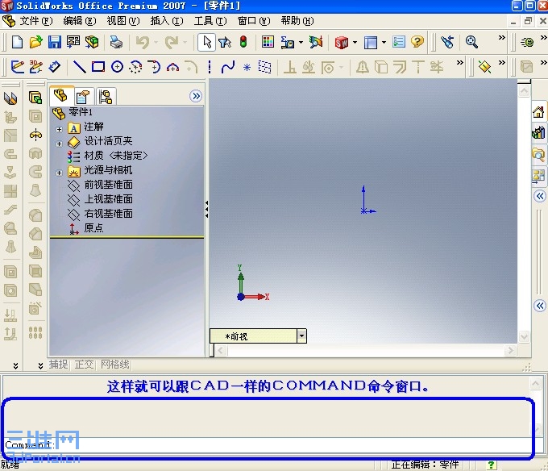
Task: Click the status bar help question mark
Action: 491,465
